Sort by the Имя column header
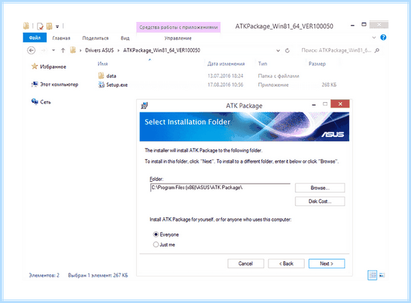 coord(103,64)
